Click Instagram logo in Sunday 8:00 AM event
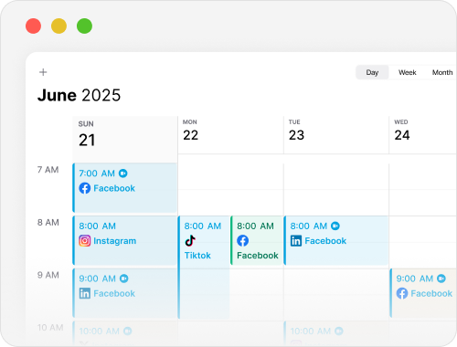This screenshot has width=457, height=347. (85, 241)
